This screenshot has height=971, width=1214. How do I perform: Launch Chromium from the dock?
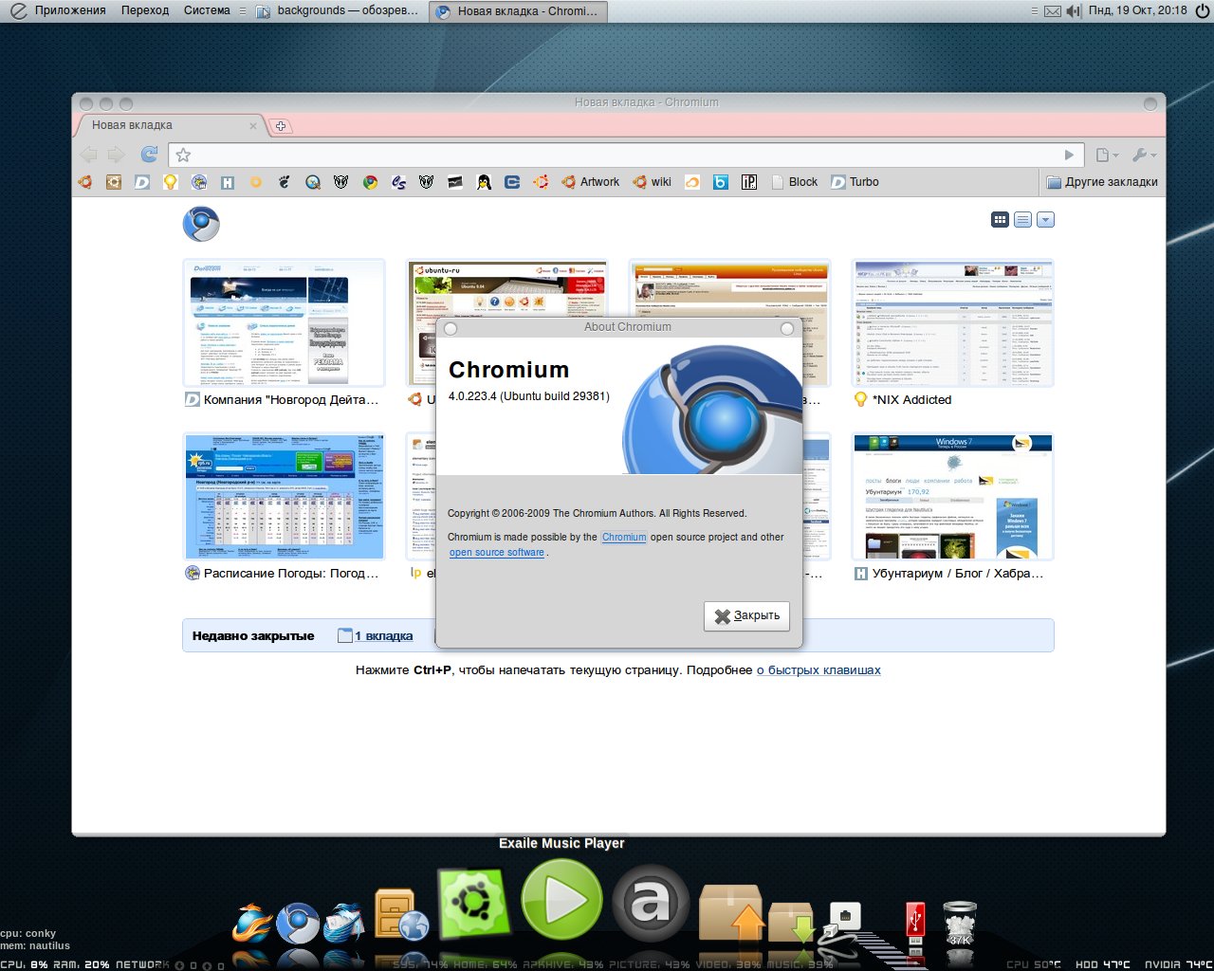[x=298, y=923]
